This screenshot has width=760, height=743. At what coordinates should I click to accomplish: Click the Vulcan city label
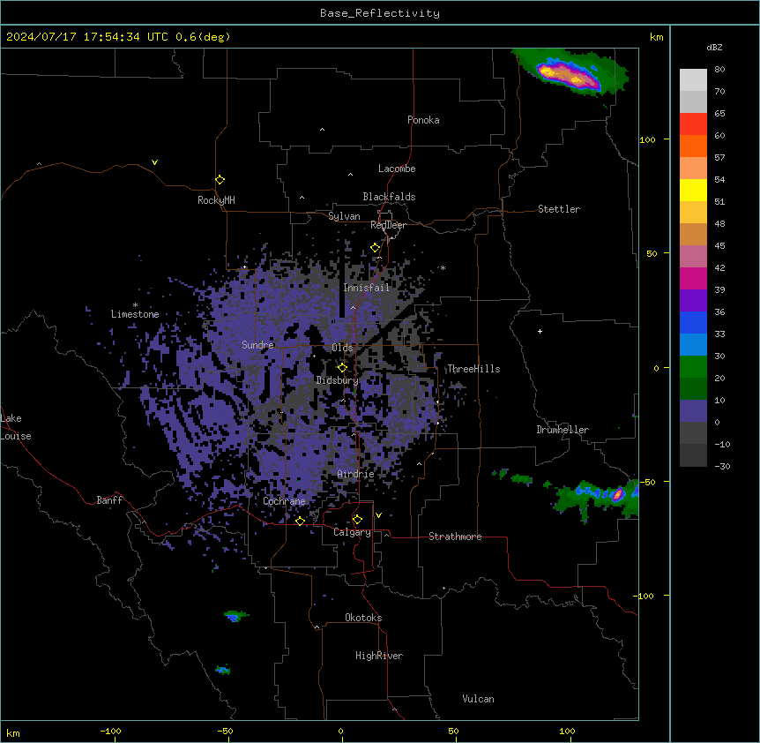click(479, 699)
